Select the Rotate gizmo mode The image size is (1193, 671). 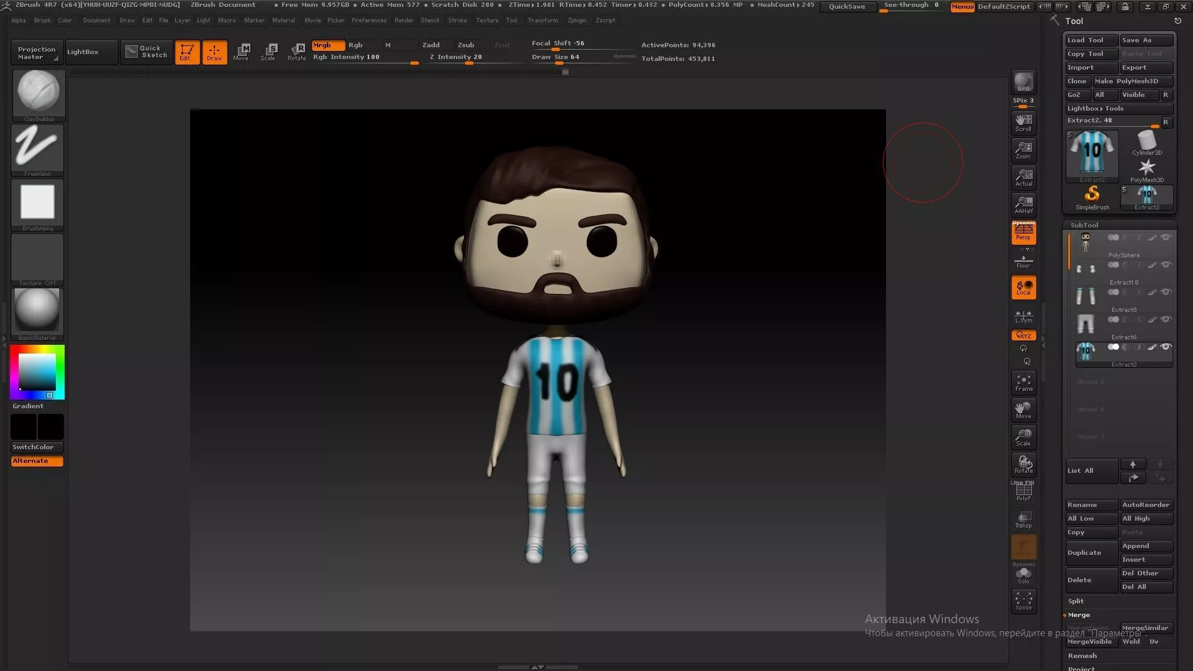[x=297, y=52]
